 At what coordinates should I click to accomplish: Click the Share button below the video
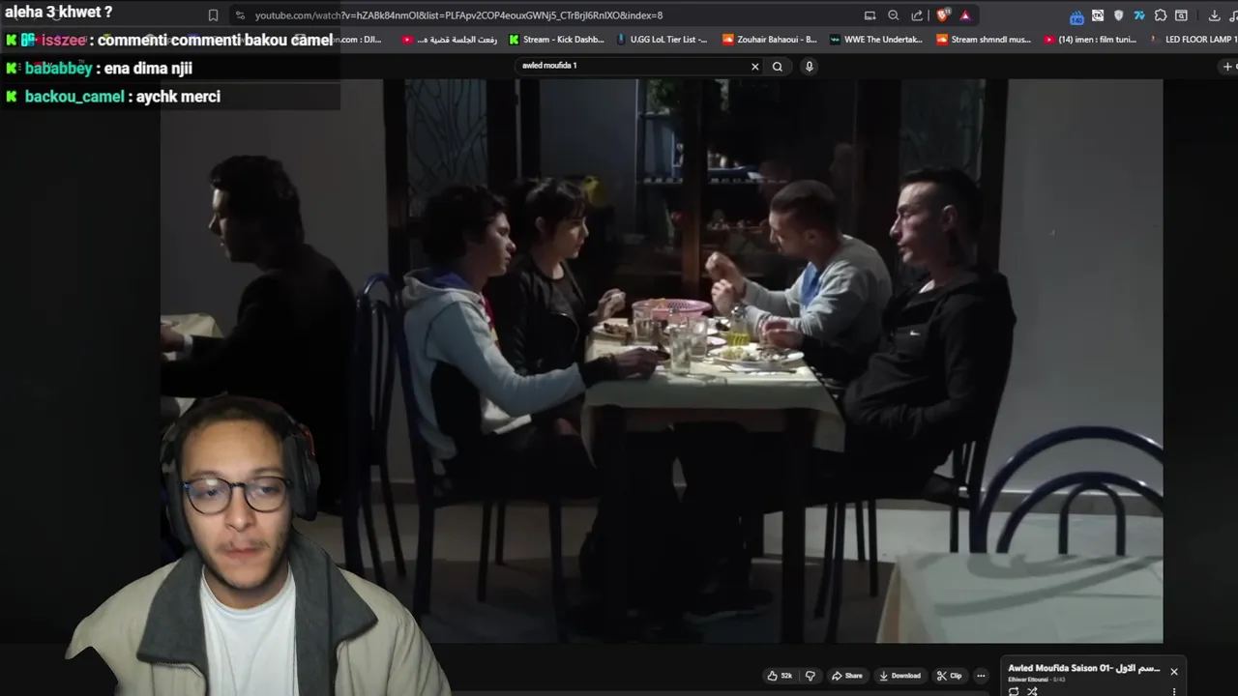tap(847, 676)
